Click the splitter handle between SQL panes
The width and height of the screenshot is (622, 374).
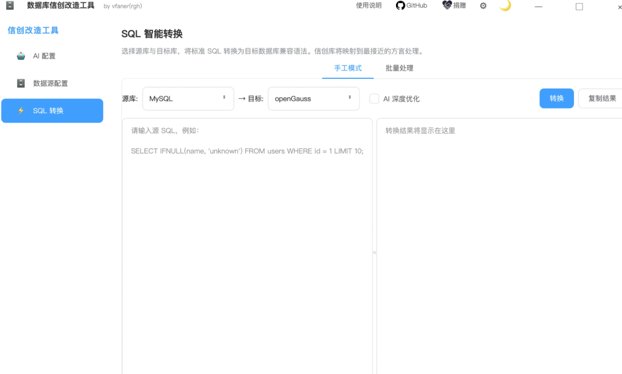tap(374, 252)
